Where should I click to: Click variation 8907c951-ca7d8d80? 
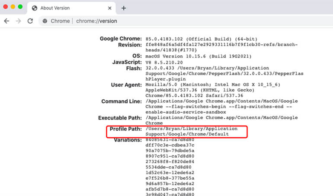click(170, 156)
